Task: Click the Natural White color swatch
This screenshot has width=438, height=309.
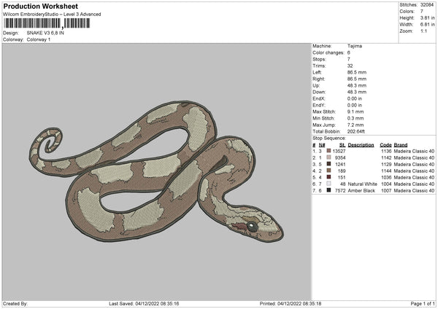Action: coord(328,184)
